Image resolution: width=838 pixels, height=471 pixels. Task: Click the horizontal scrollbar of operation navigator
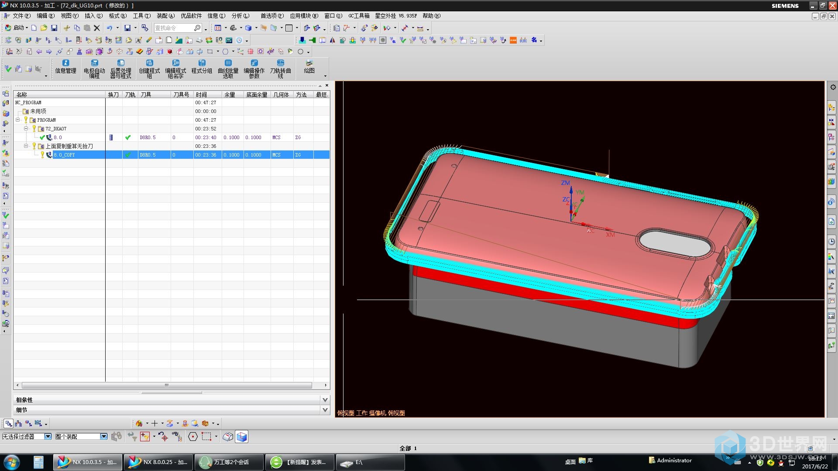(x=167, y=386)
